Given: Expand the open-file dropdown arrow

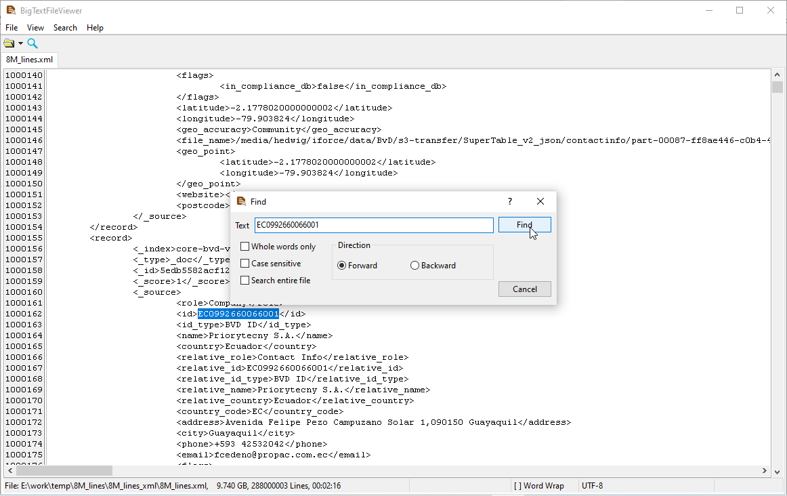Looking at the screenshot, I should [x=20, y=43].
